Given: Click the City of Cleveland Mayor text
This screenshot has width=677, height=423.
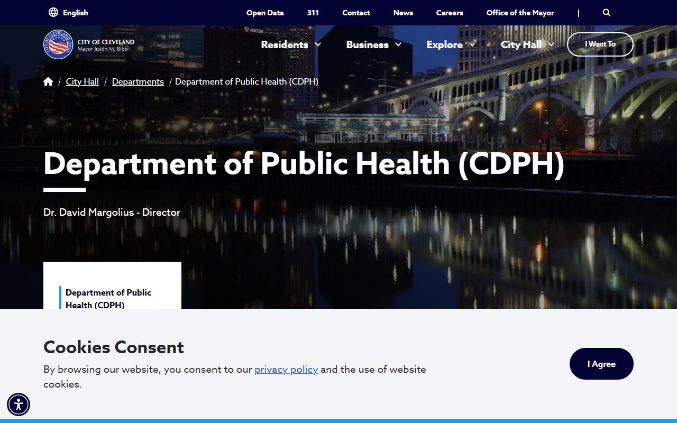Looking at the screenshot, I should pyautogui.click(x=106, y=45).
